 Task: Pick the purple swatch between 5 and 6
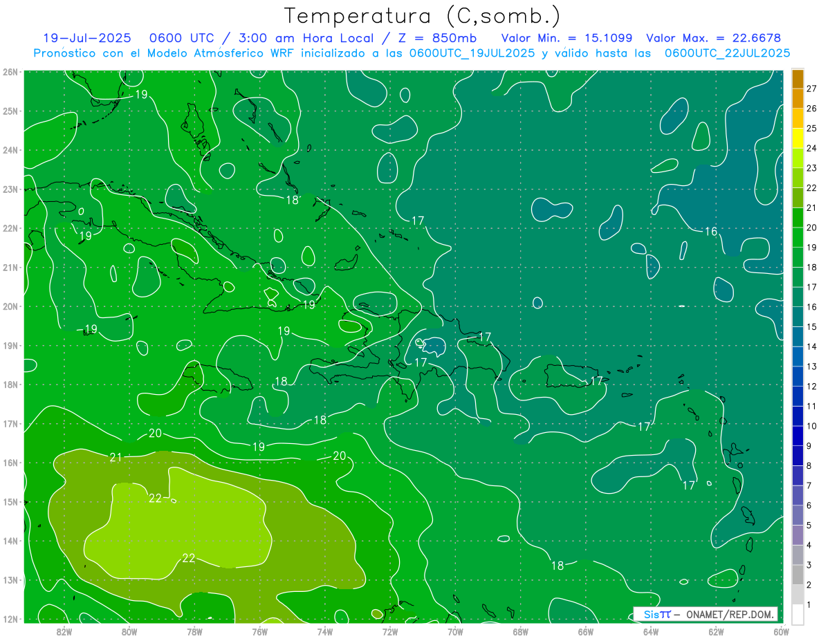click(797, 515)
